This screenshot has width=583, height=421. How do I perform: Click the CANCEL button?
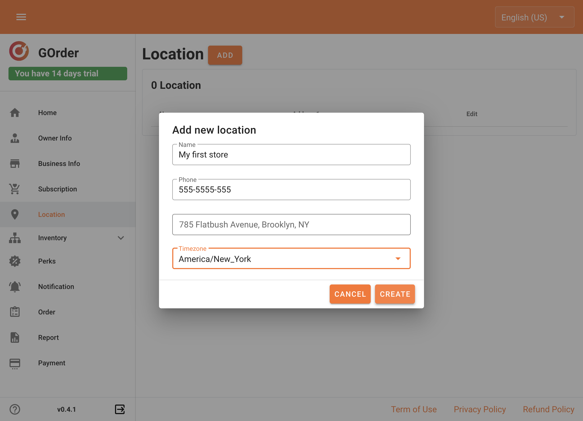[x=350, y=294]
